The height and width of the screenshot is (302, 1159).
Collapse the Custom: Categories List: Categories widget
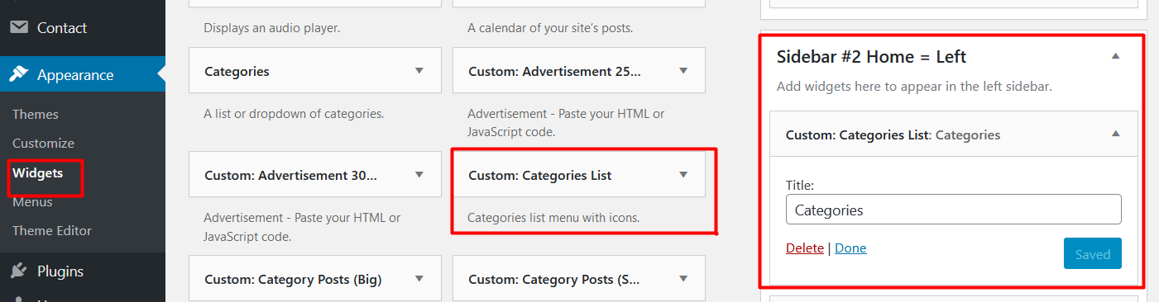pos(1115,134)
